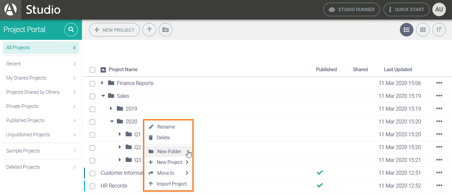Viewport: 452px width, 194px height.
Task: Click the upload project arrow icon
Action: coord(149,30)
